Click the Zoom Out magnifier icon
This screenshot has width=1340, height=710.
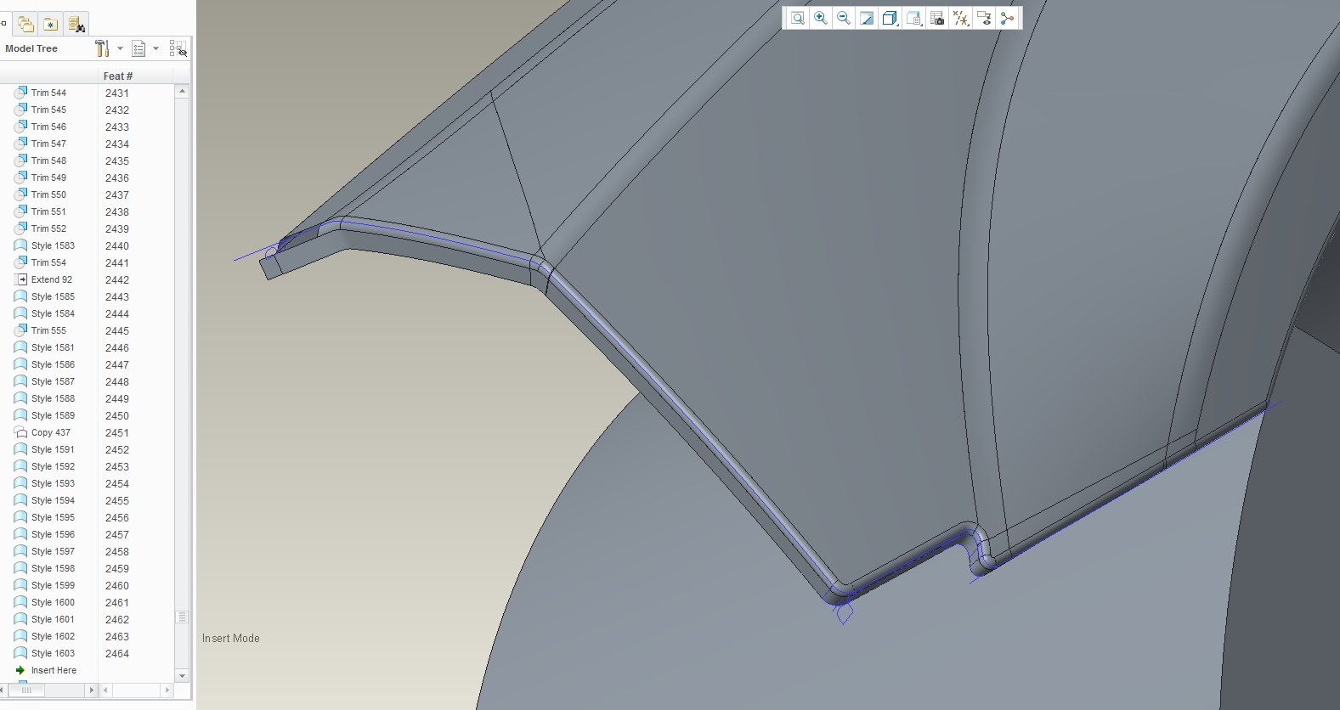pos(843,19)
